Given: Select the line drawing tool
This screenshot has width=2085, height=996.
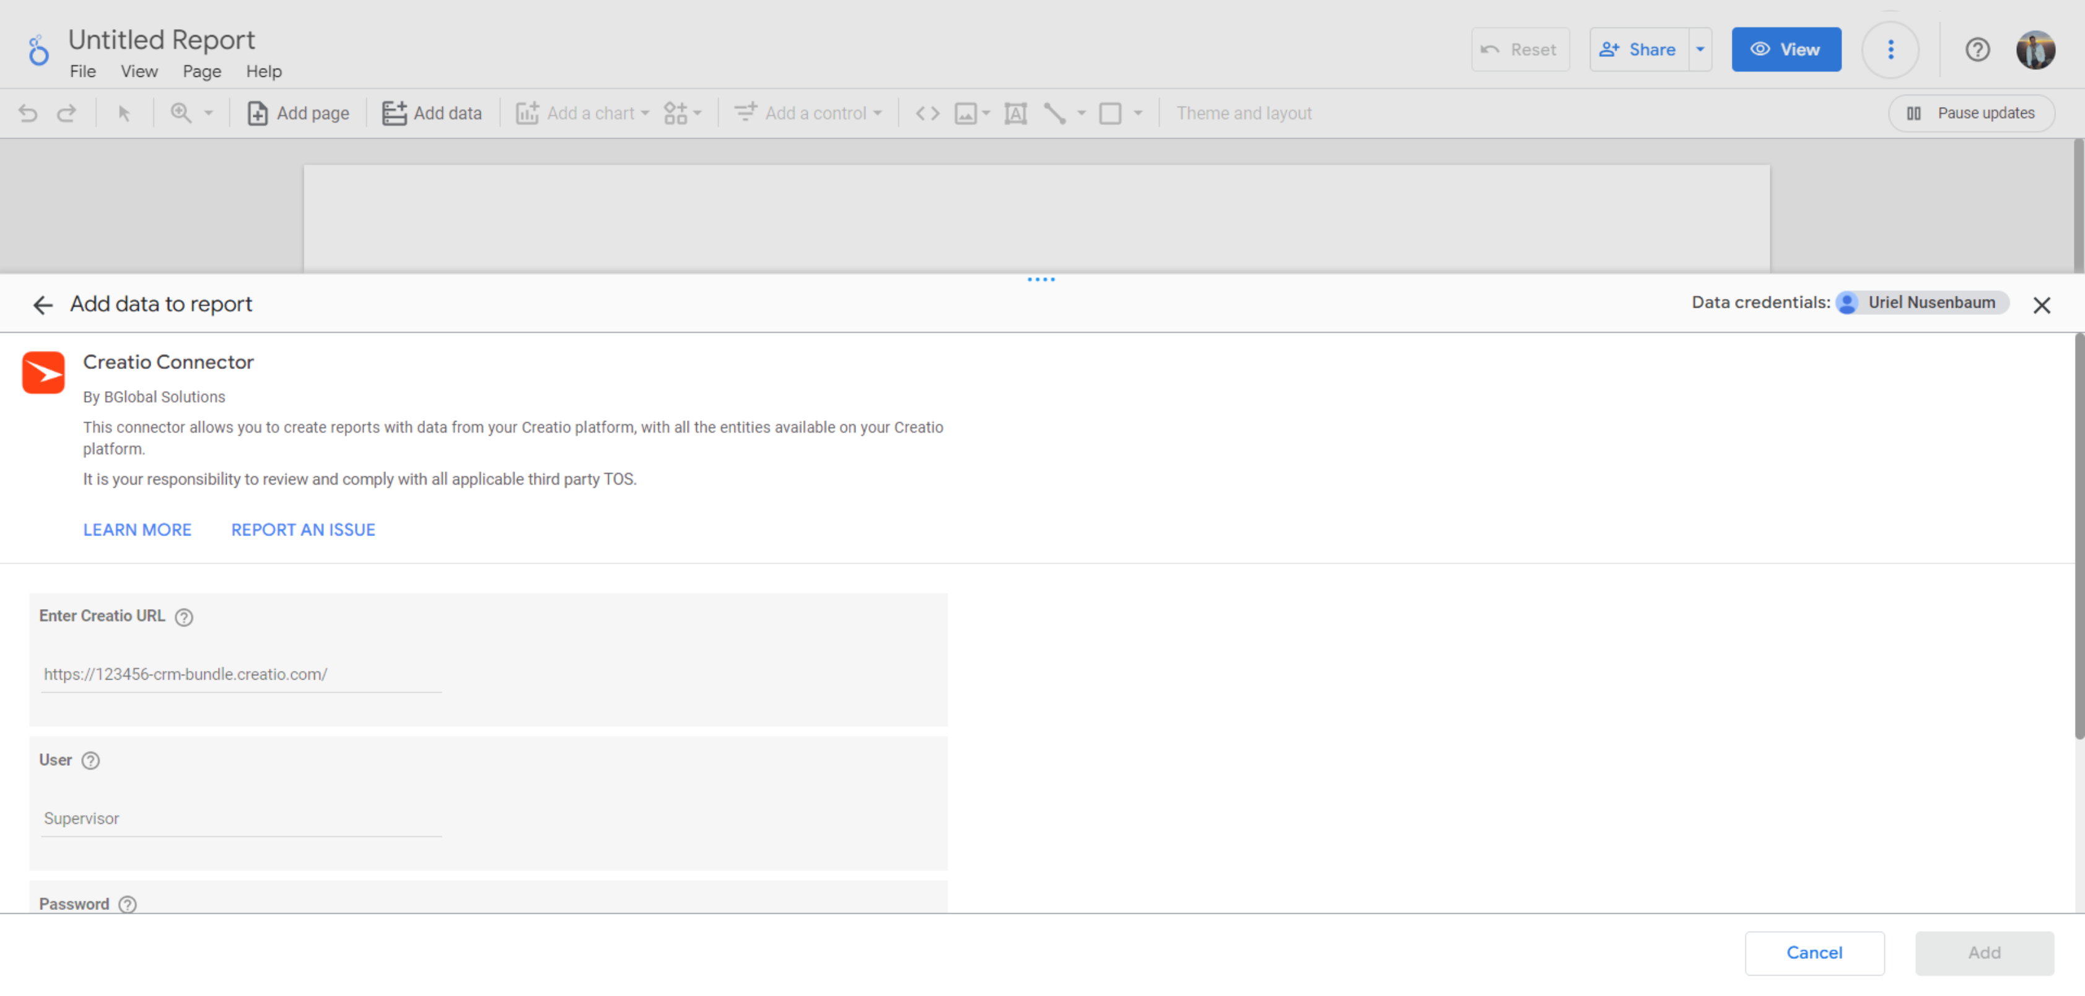Looking at the screenshot, I should [1055, 113].
